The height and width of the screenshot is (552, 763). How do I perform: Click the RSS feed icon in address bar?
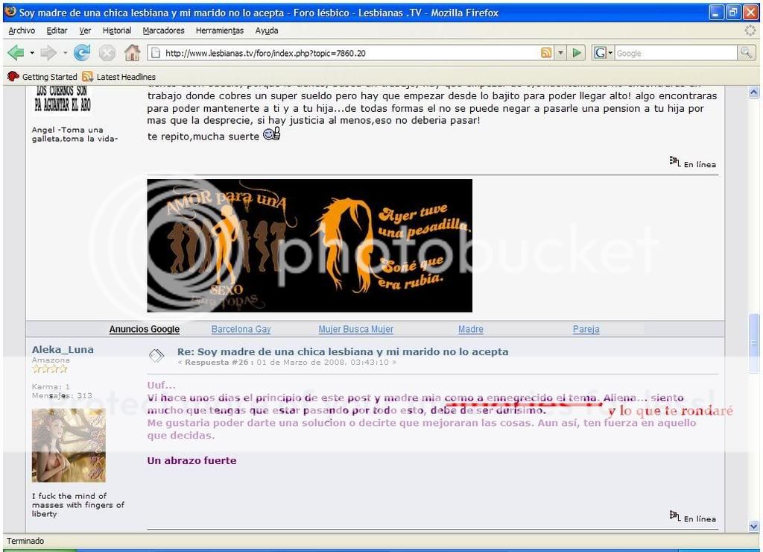547,53
